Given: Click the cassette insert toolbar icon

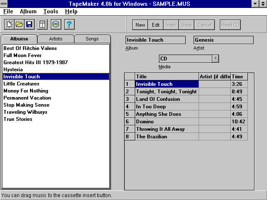Looking at the screenshot, I should tap(42, 25).
